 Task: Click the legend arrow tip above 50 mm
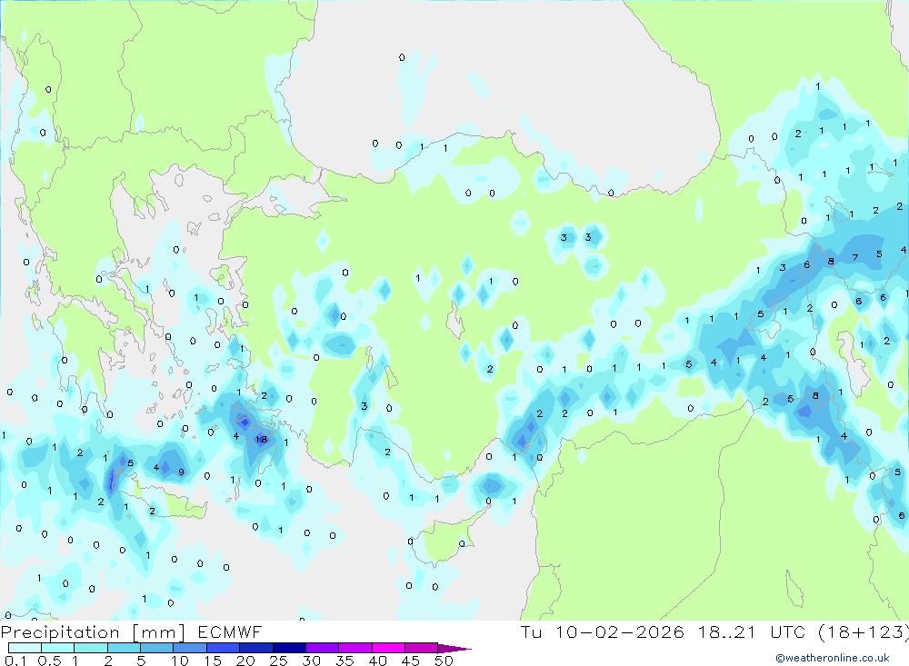tap(454, 649)
